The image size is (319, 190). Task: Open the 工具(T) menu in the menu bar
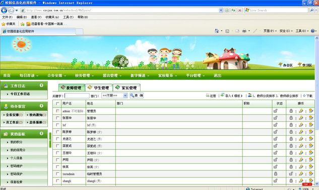pos(68,17)
